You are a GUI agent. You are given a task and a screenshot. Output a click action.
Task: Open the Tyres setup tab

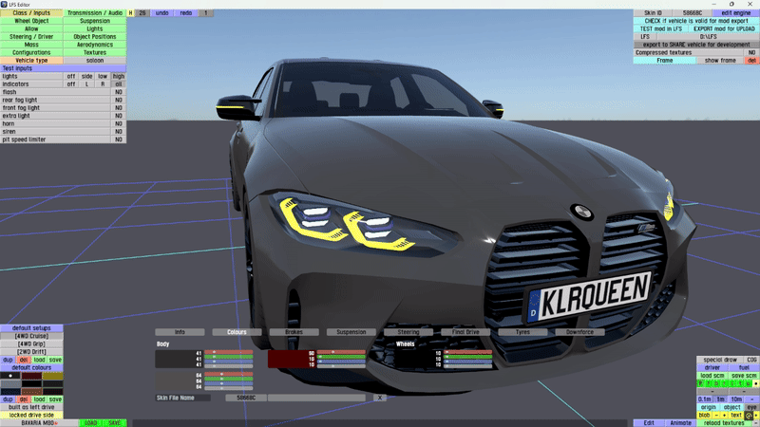click(523, 332)
